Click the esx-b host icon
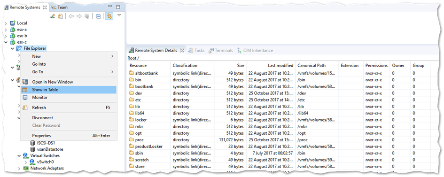This screenshot has width=444, height=177. pyautogui.click(x=13, y=36)
